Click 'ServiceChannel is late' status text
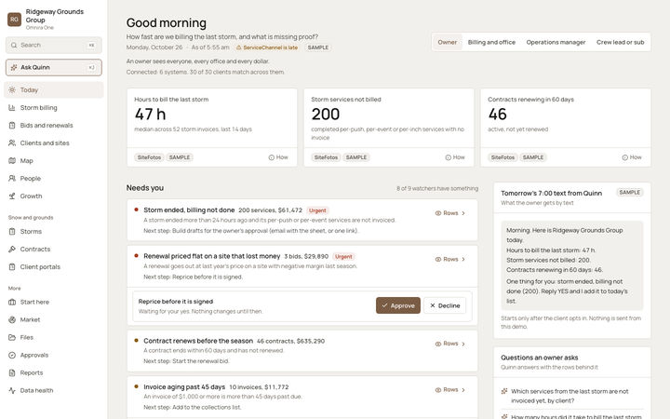This screenshot has height=419, width=670. tap(271, 47)
